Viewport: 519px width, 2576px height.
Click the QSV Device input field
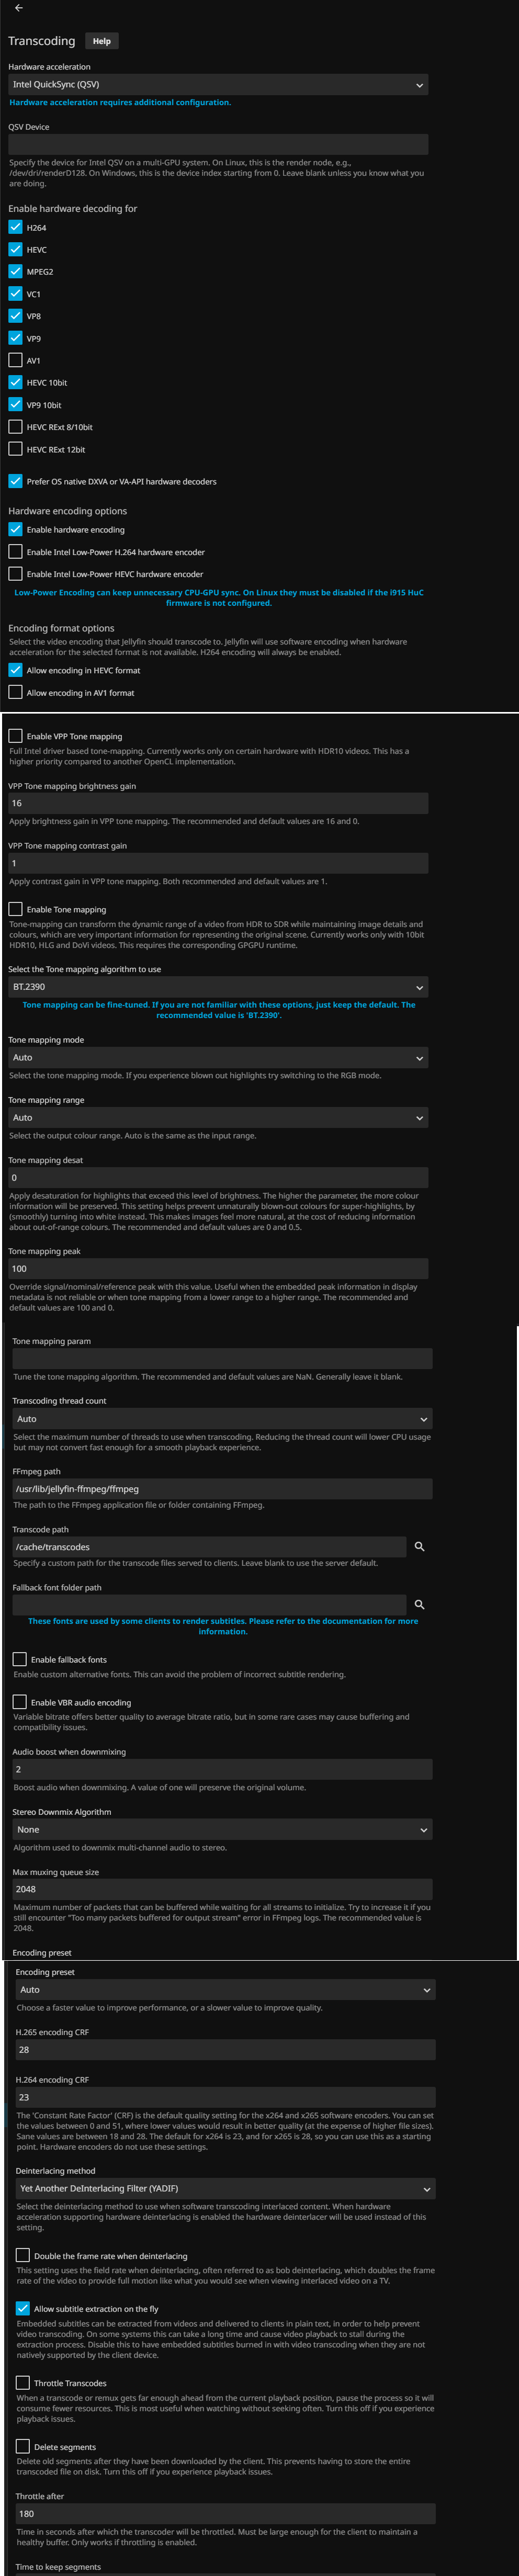click(x=218, y=145)
